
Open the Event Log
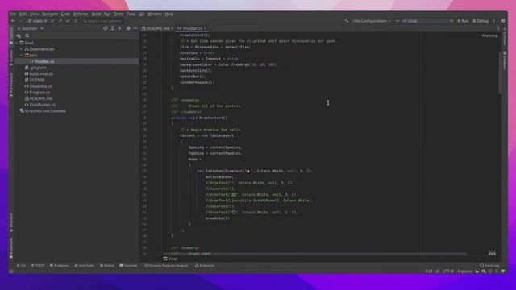click(x=489, y=265)
